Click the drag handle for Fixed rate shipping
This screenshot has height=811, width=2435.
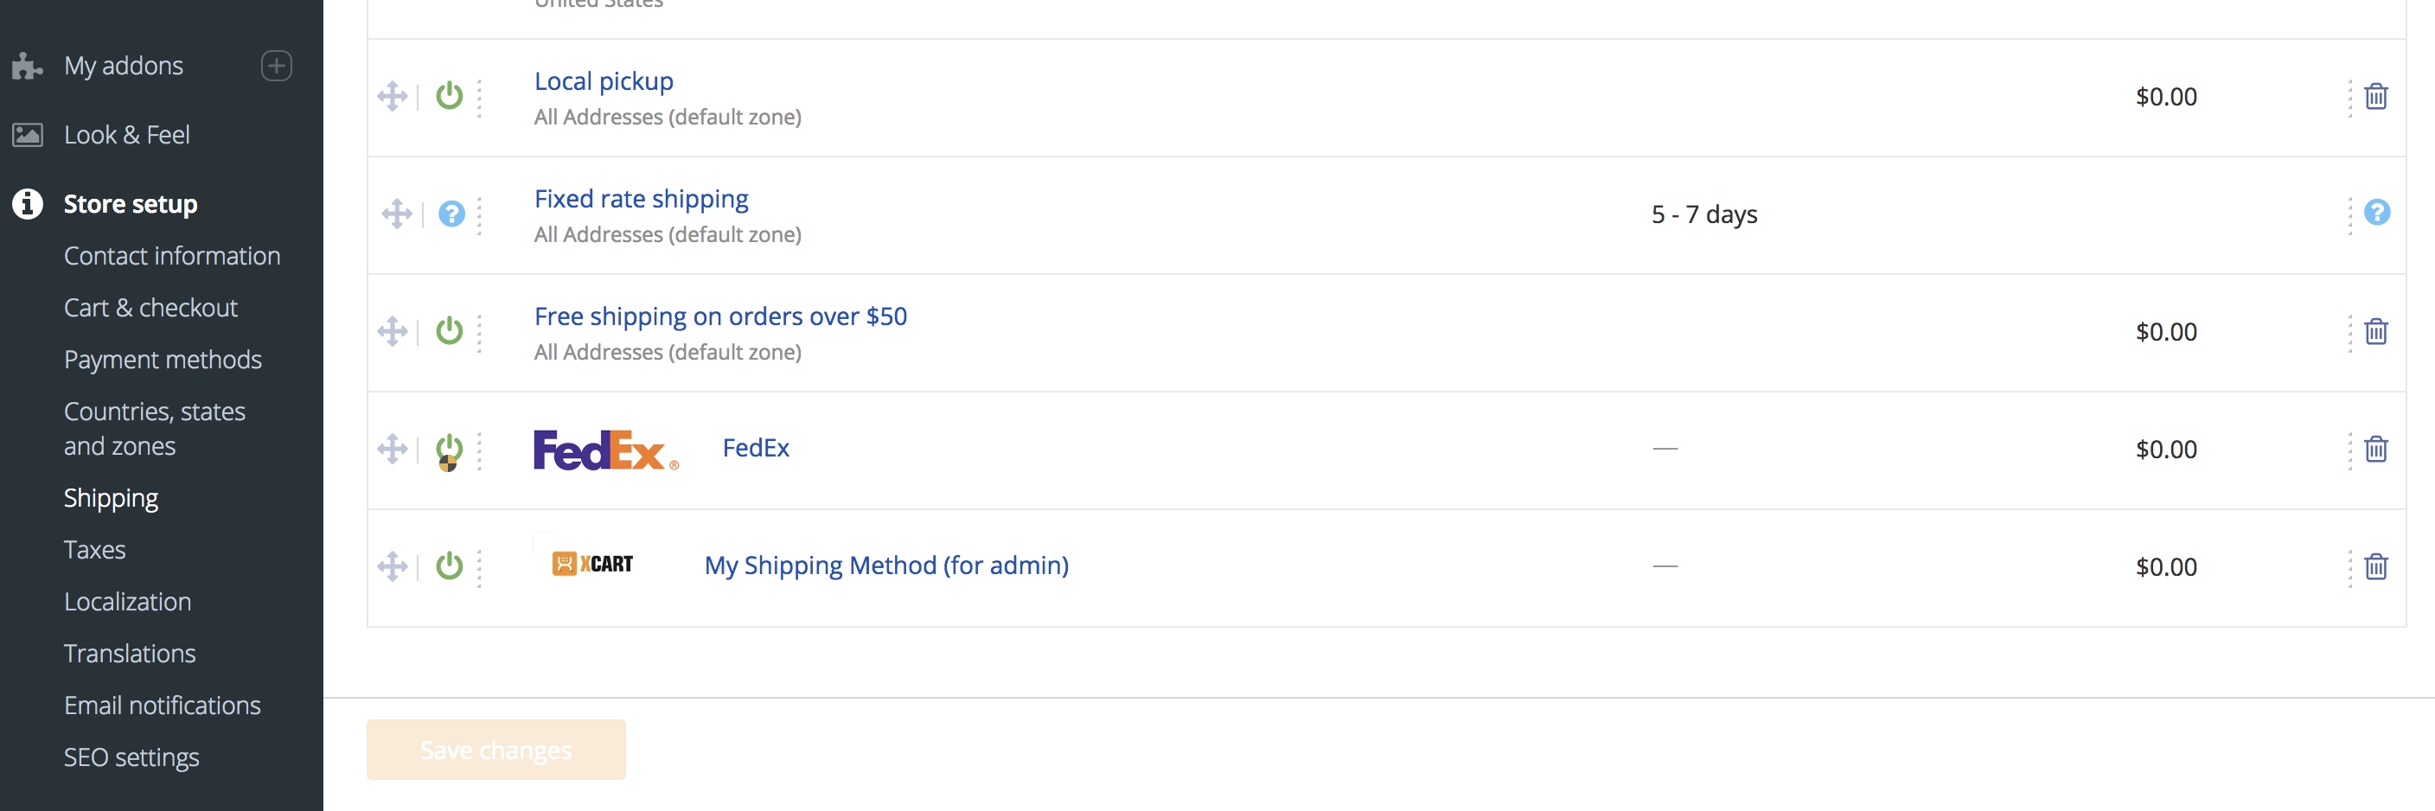pos(393,214)
